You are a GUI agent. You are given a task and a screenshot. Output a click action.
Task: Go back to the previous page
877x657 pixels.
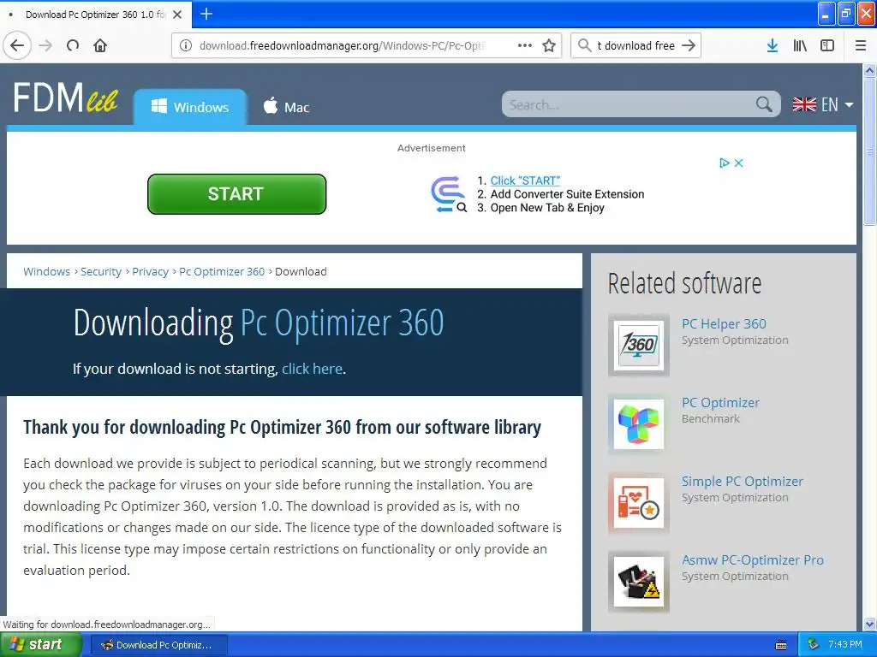[17, 46]
